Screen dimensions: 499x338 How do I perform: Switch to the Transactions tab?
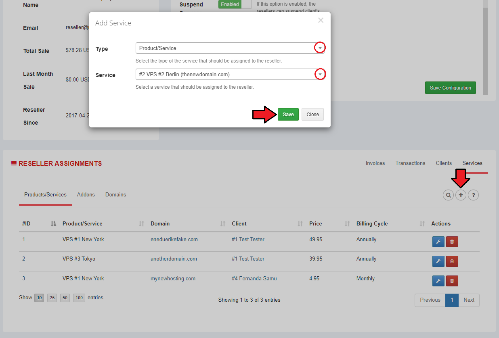click(410, 163)
